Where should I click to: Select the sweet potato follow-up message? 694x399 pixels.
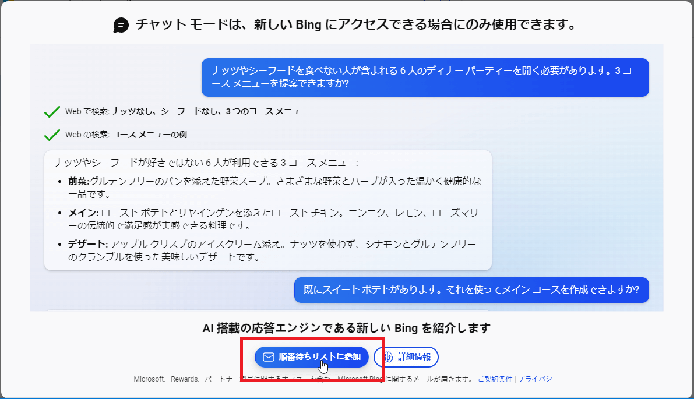[x=471, y=289]
